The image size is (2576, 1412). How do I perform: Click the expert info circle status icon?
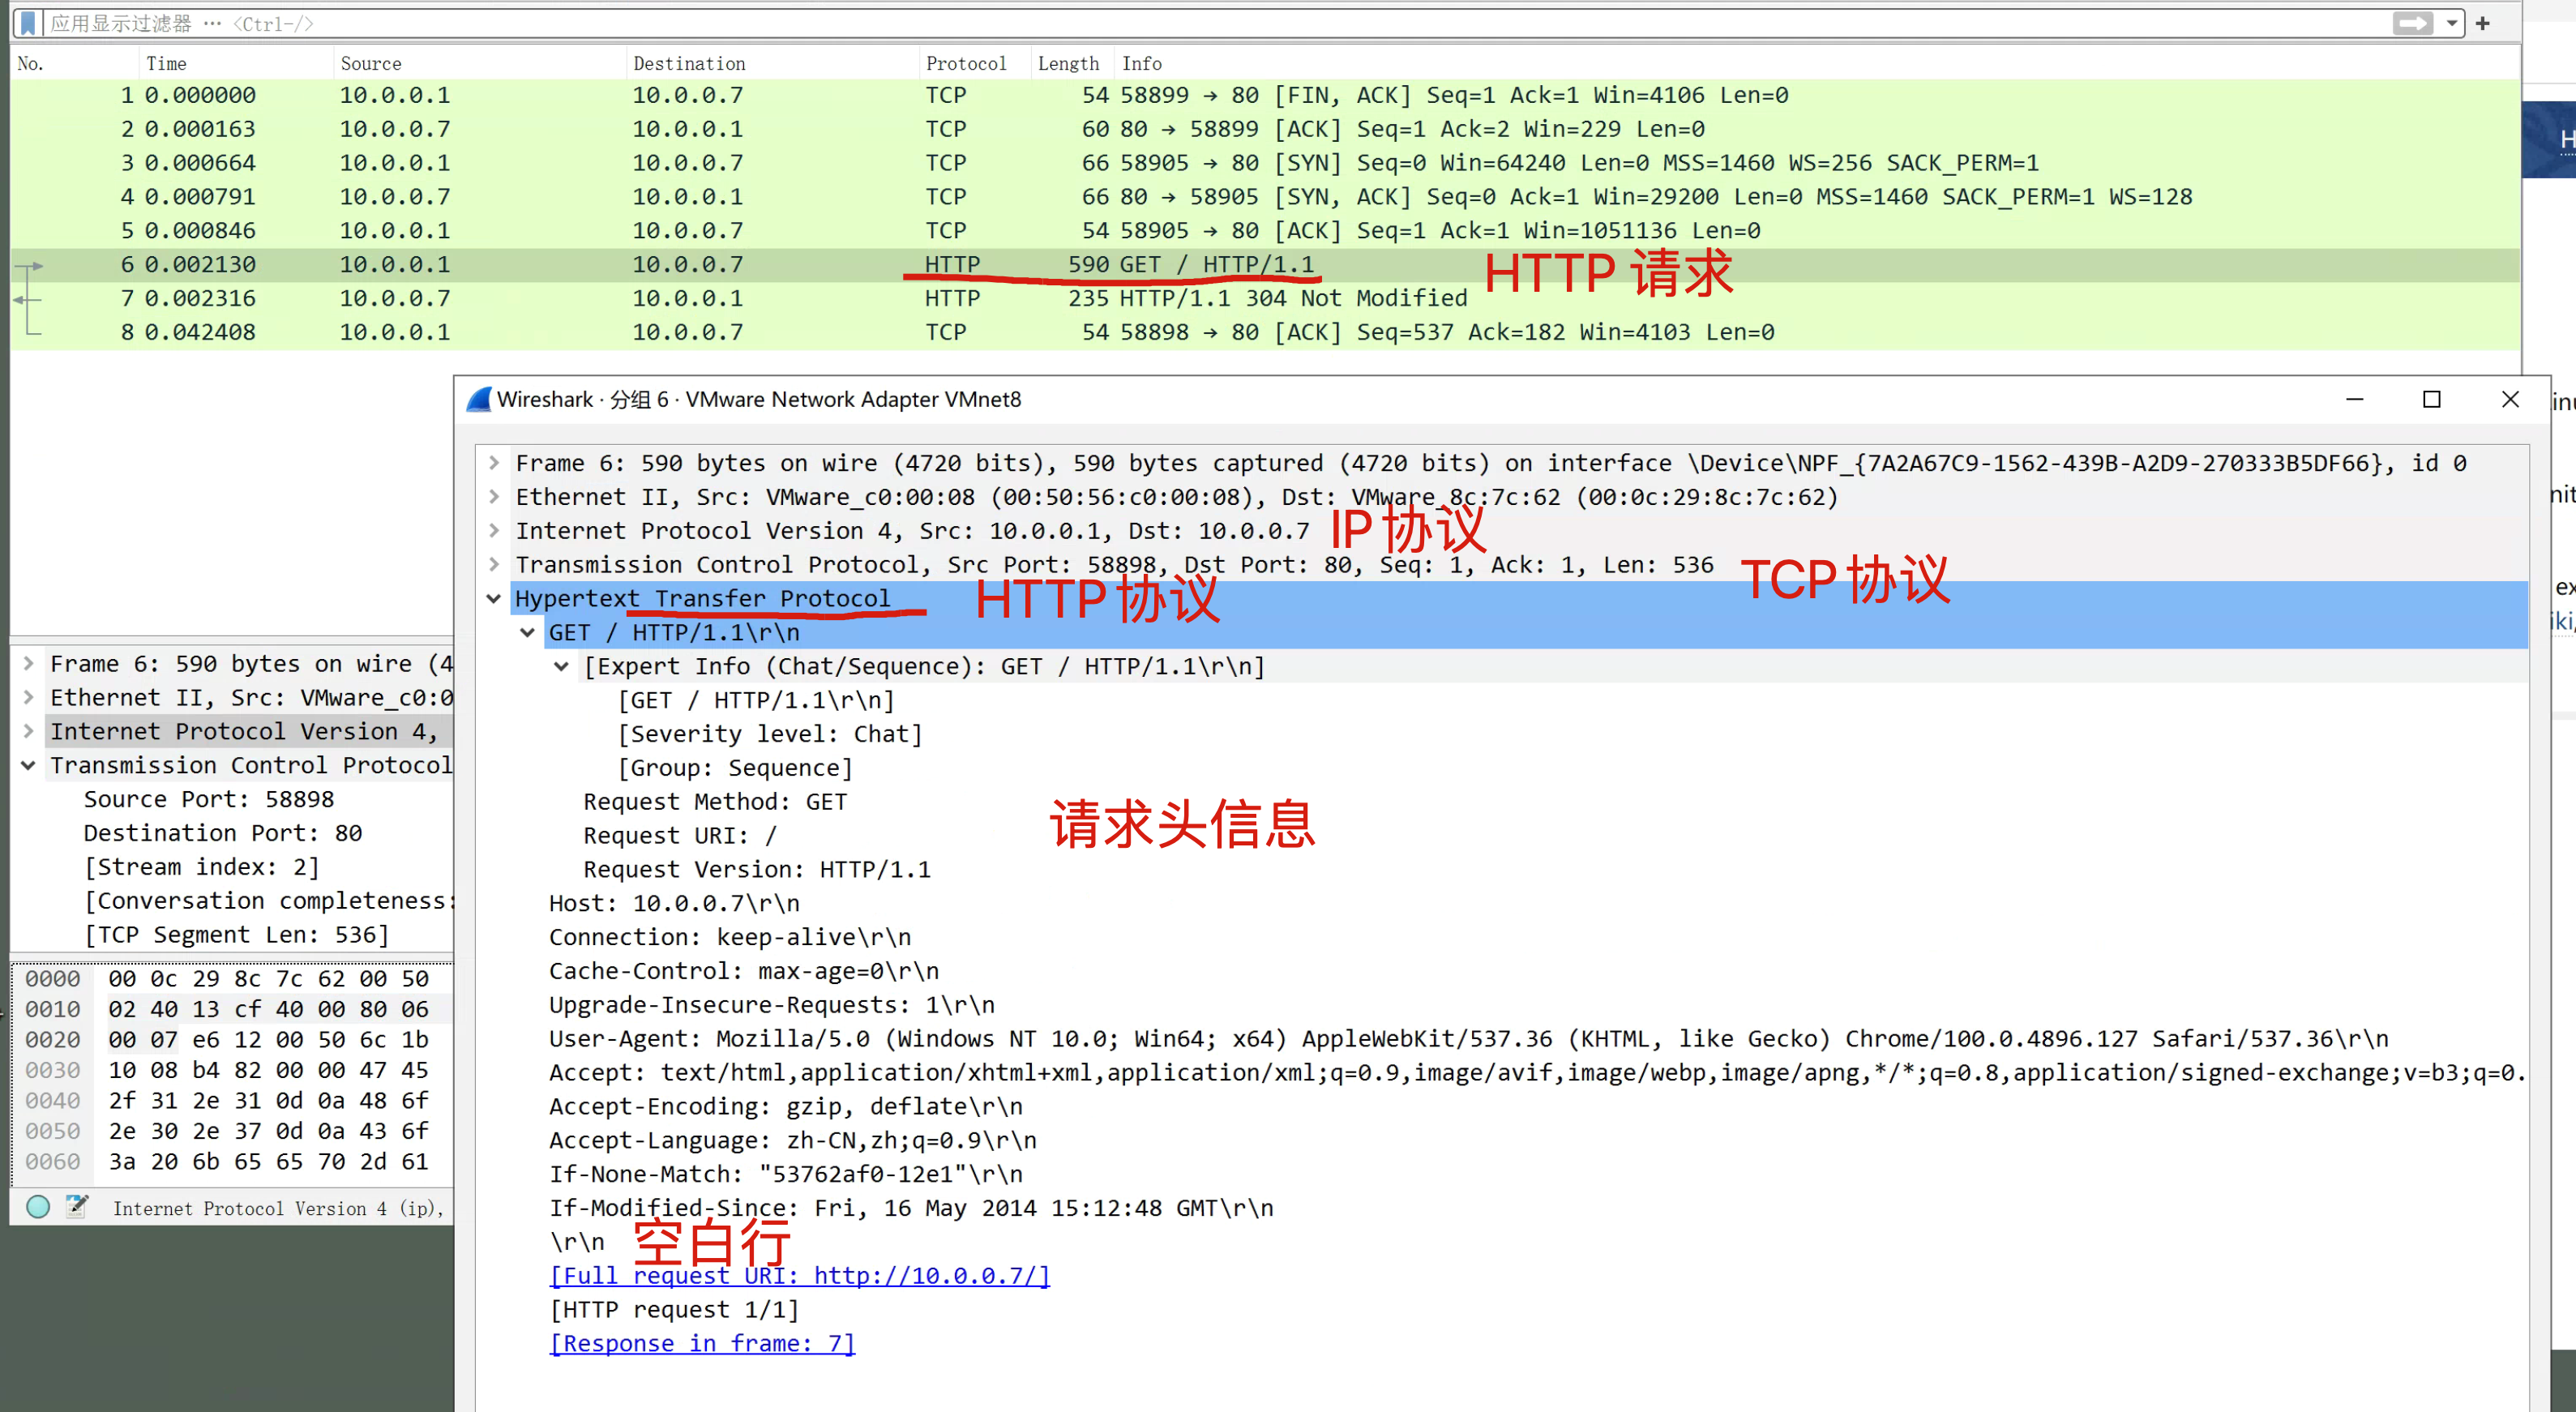tap(38, 1207)
